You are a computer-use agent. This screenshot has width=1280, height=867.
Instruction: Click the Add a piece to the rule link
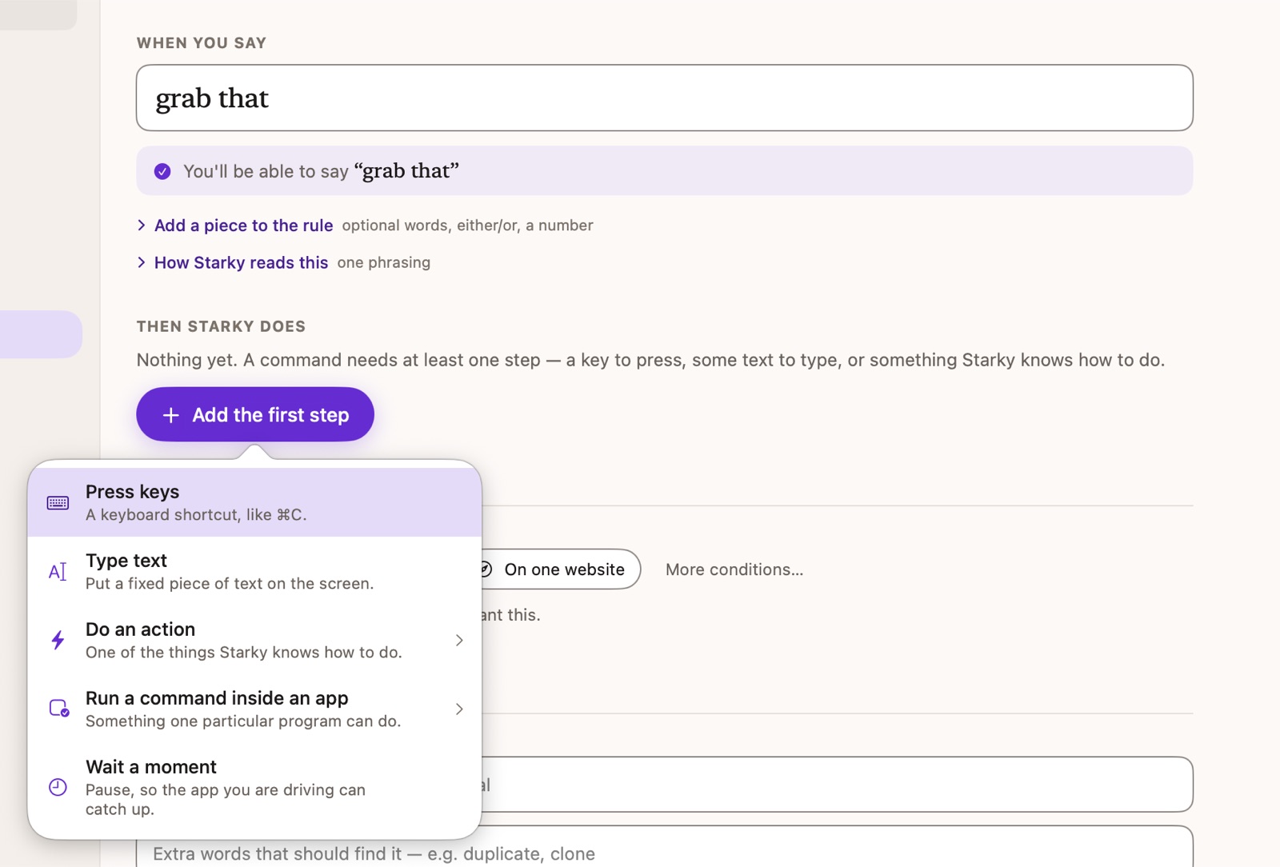[243, 226]
